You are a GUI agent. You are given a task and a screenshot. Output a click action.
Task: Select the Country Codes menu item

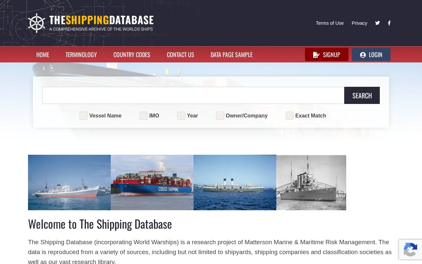pos(132,55)
